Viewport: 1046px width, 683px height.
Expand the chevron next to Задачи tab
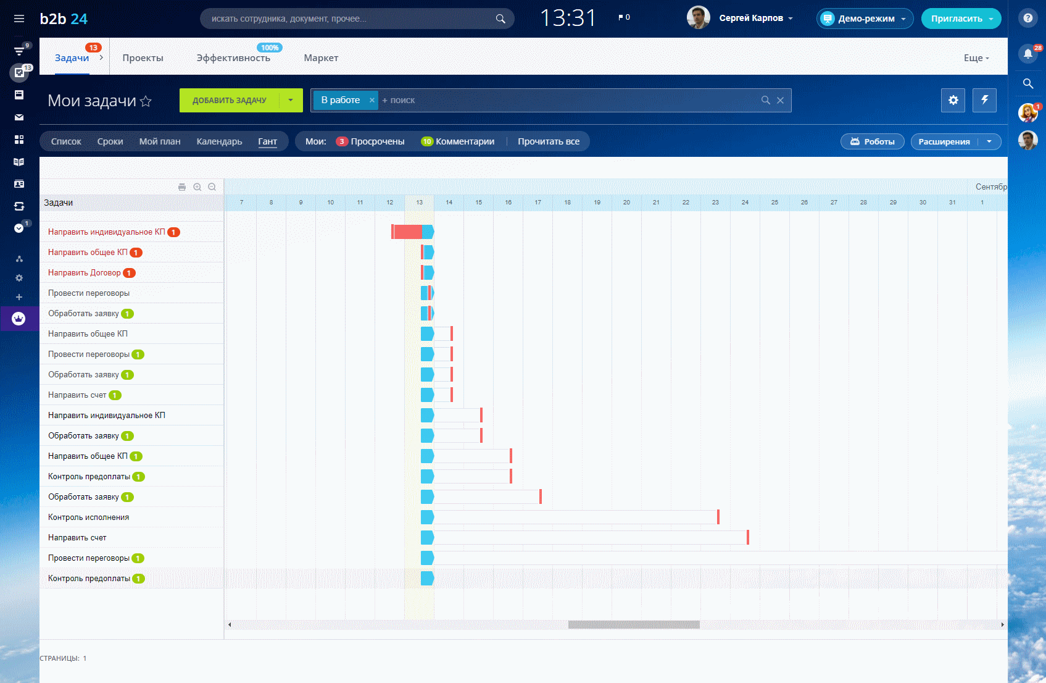tap(101, 57)
